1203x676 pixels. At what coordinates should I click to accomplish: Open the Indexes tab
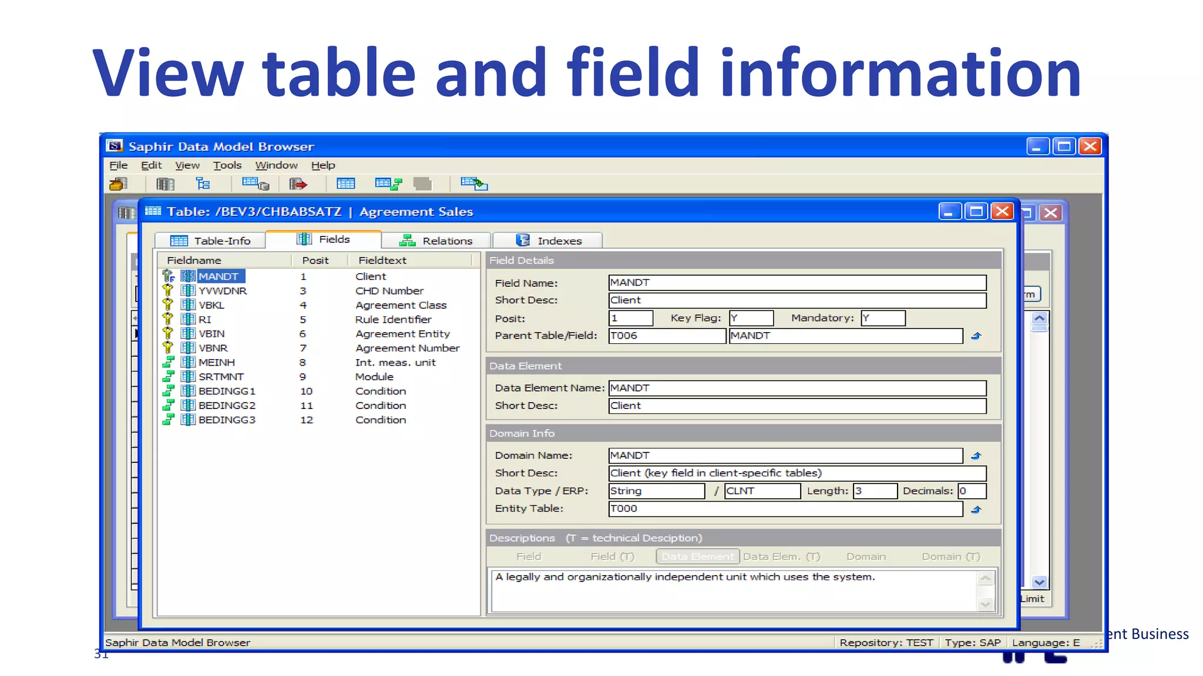[x=548, y=241]
